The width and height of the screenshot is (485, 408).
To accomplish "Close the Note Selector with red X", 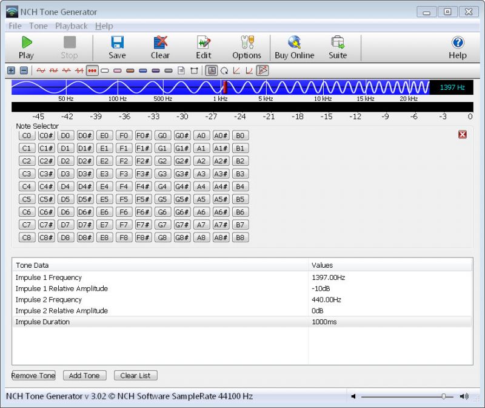I will click(x=463, y=134).
